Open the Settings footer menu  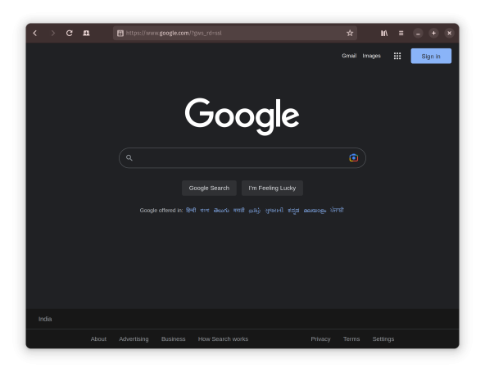coord(383,339)
